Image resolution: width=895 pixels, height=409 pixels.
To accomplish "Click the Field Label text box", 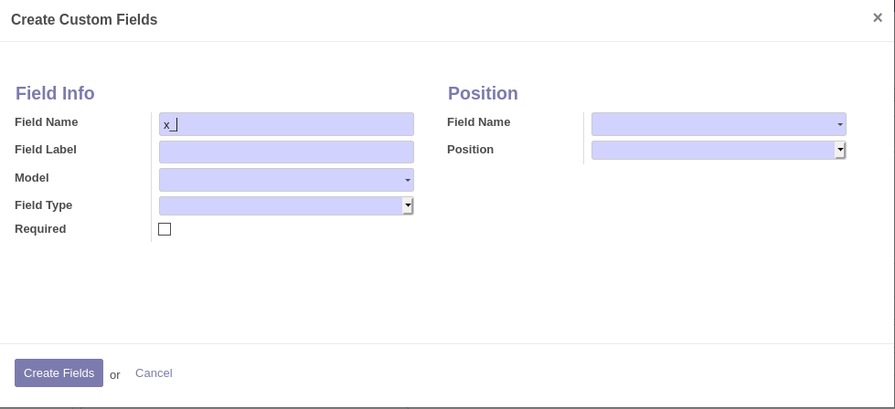I will [x=286, y=152].
